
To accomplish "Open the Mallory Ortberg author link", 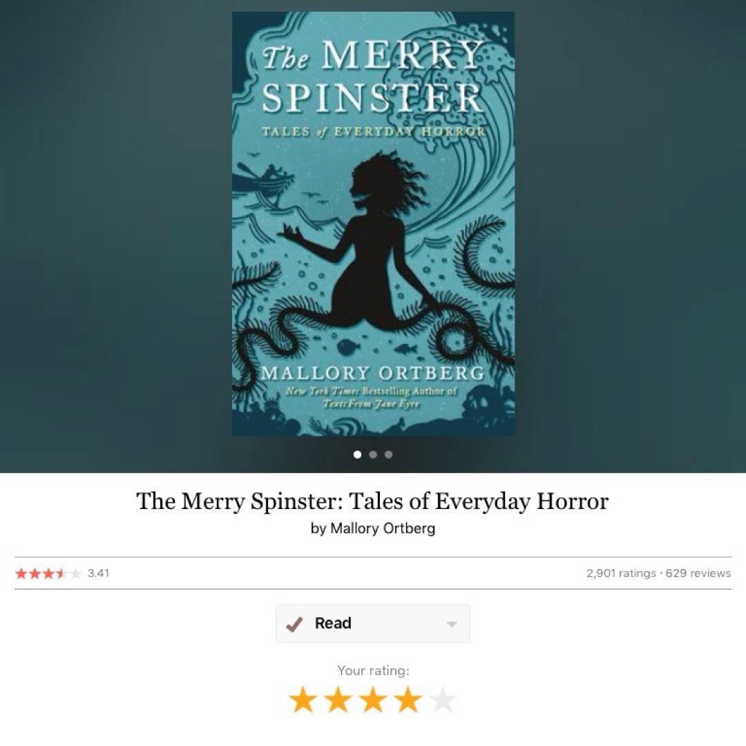I will point(383,528).
